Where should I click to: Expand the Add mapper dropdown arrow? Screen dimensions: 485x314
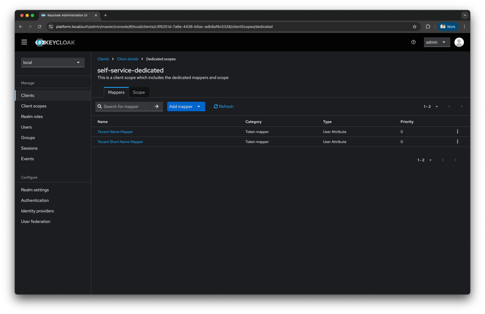tap(198, 106)
